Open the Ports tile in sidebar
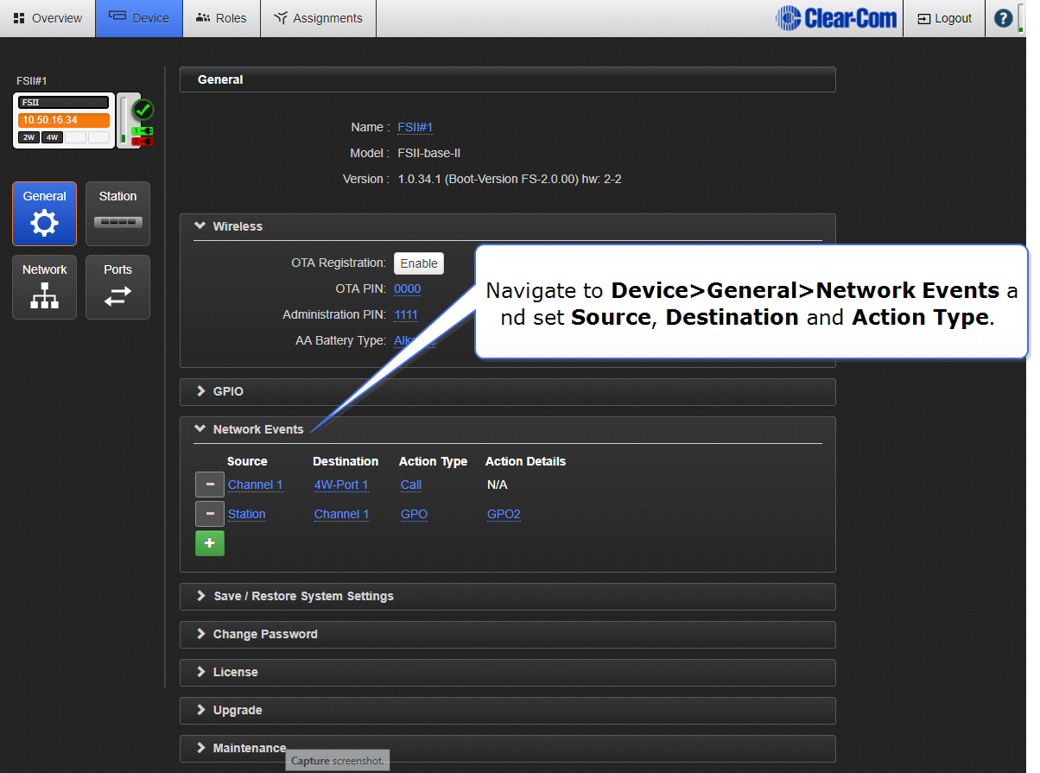Image resolution: width=1040 pixels, height=773 pixels. 117,287
